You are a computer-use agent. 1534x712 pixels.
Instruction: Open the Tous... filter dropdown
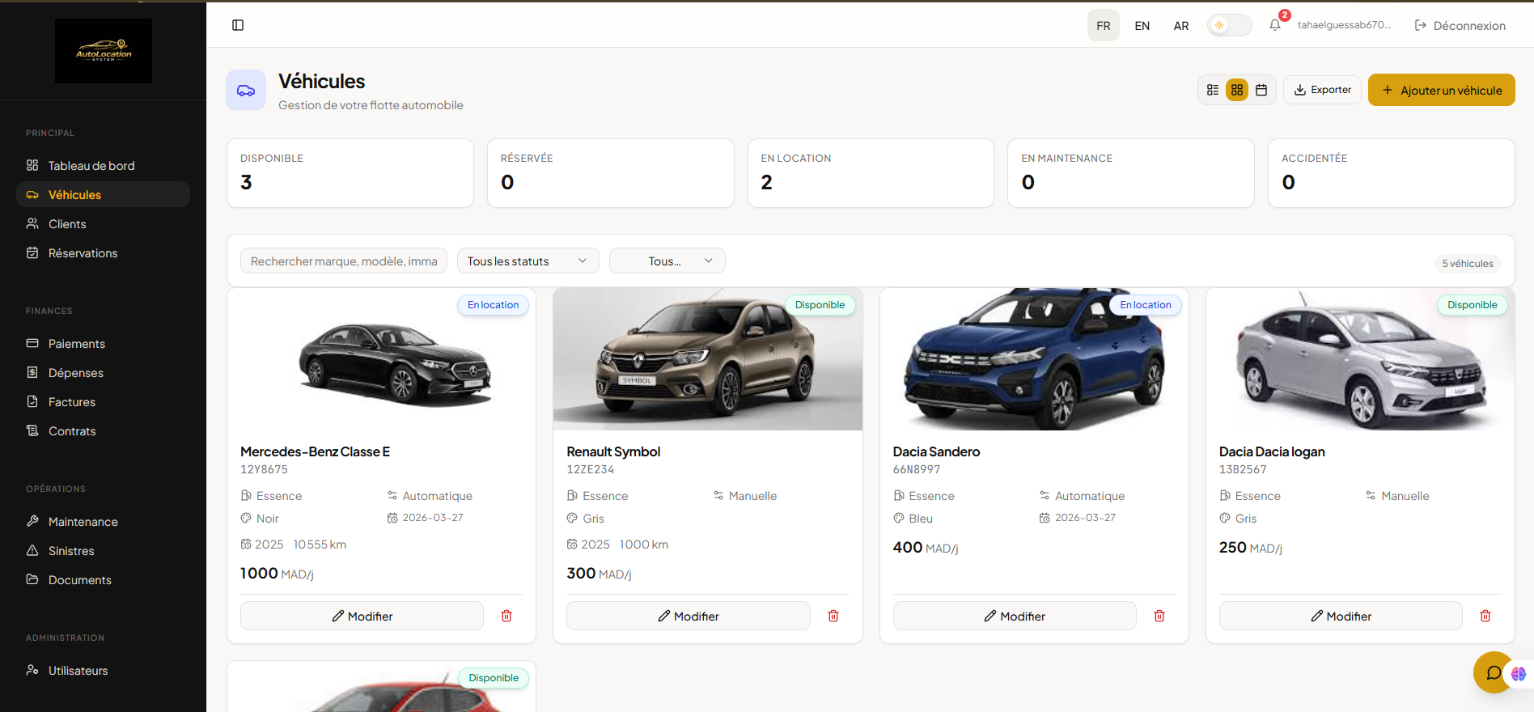[x=667, y=261]
